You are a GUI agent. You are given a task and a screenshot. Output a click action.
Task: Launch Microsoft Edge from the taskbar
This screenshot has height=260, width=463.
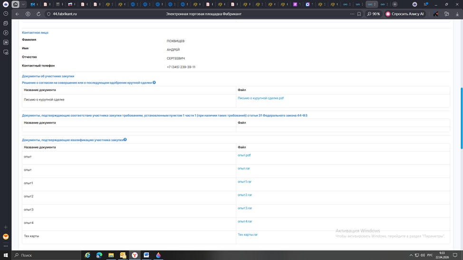tap(99, 255)
